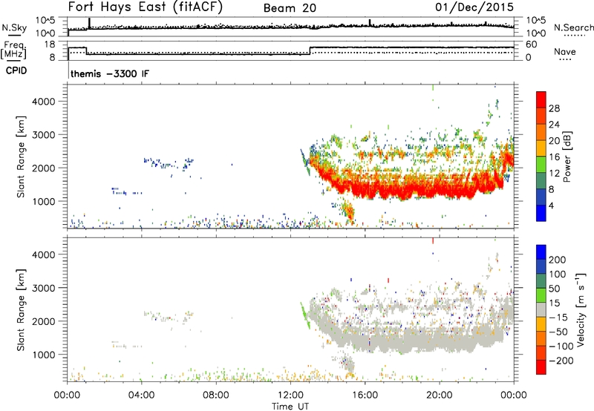The height and width of the screenshot is (411, 594).
Task: Select the 100–200 Velocity colorbar swatch
Action: coord(541,267)
